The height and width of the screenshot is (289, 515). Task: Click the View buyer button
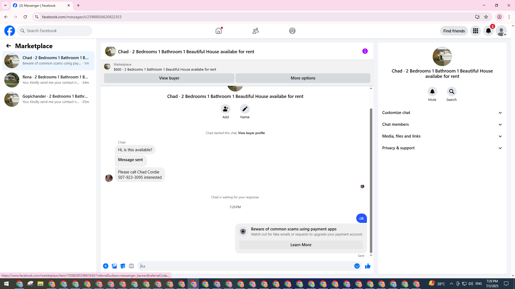[169, 78]
